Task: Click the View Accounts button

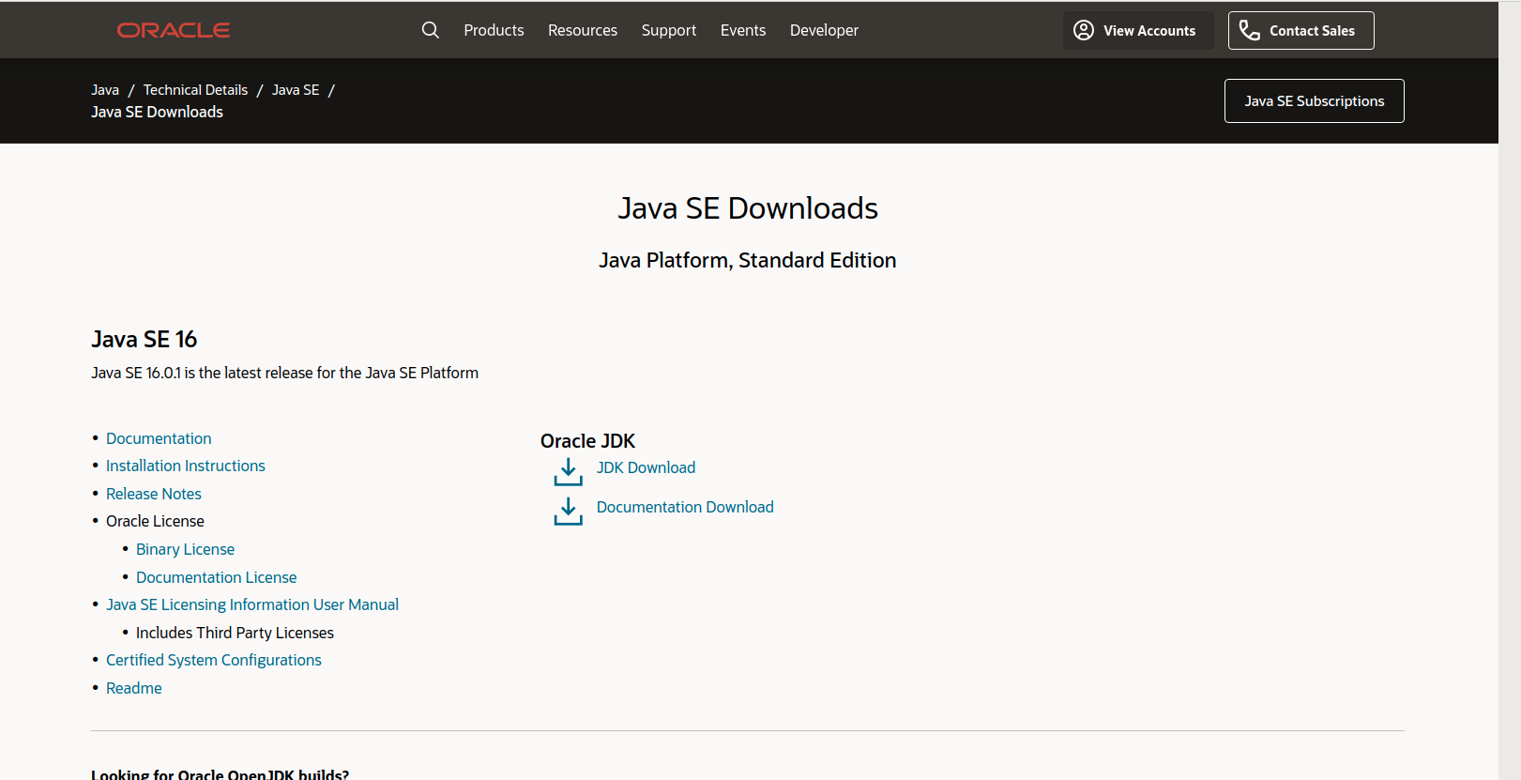Action: 1138,30
